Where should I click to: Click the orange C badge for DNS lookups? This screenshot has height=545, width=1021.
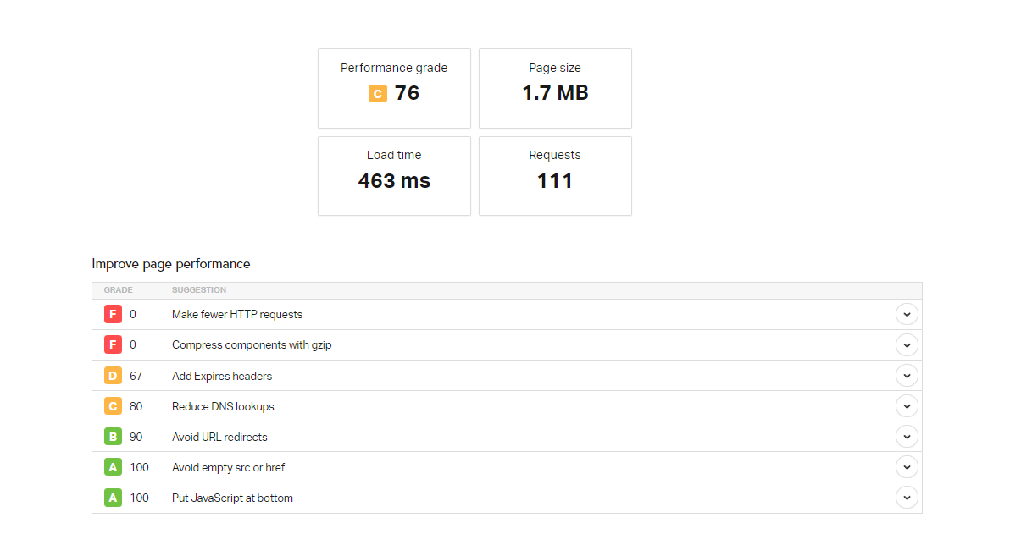[x=113, y=406]
